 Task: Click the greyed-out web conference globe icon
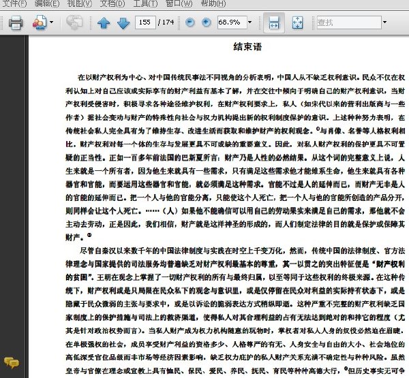tap(74, 22)
